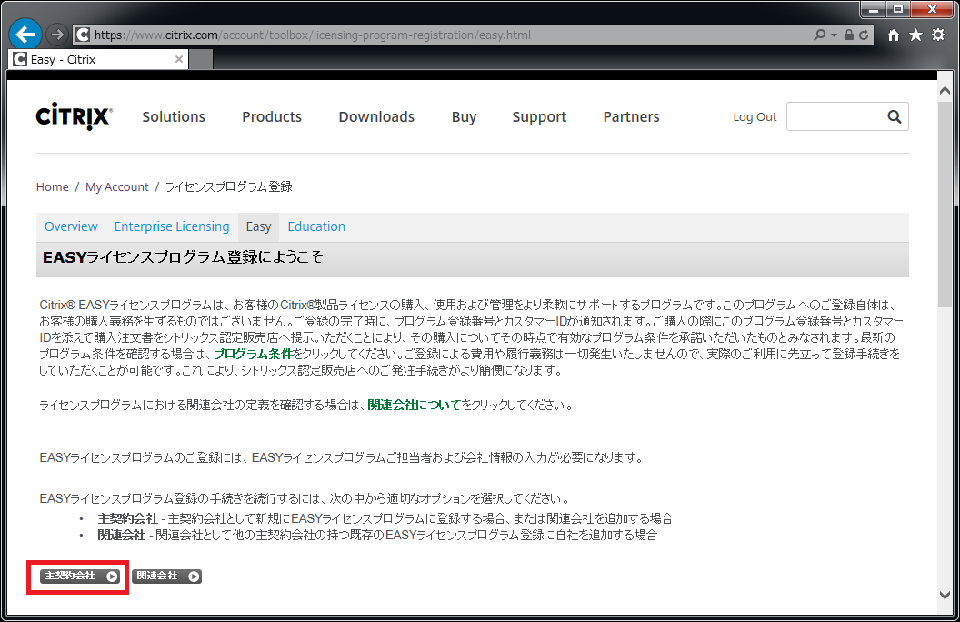Click the site search input field
The height and width of the screenshot is (622, 960).
click(832, 116)
